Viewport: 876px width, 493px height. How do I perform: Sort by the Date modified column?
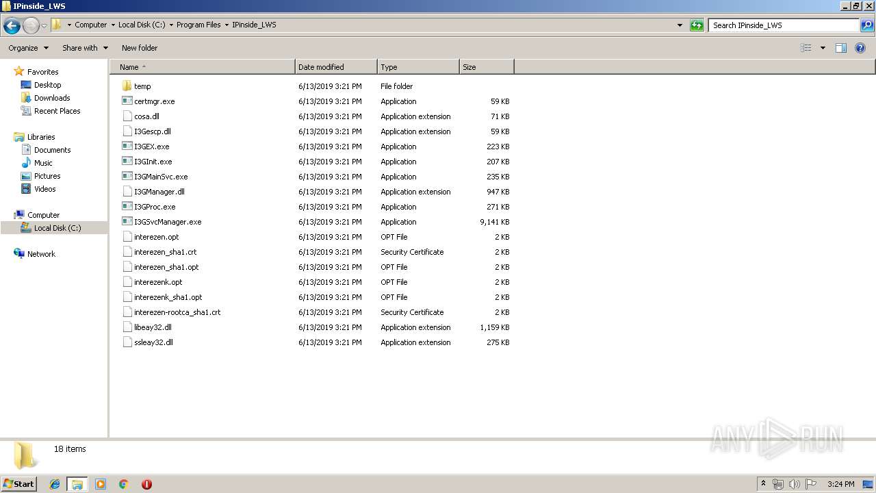tap(336, 67)
